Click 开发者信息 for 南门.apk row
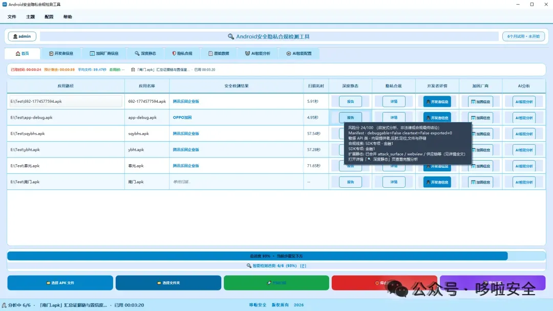This screenshot has height=311, width=553. click(x=437, y=182)
